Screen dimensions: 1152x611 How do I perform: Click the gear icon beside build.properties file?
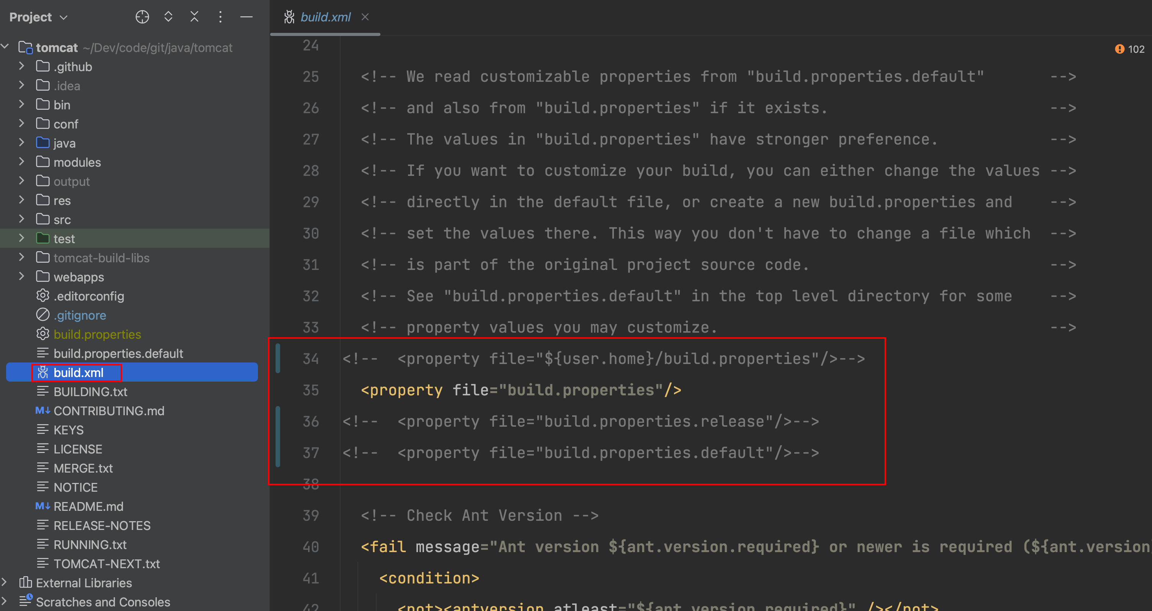pyautogui.click(x=42, y=334)
